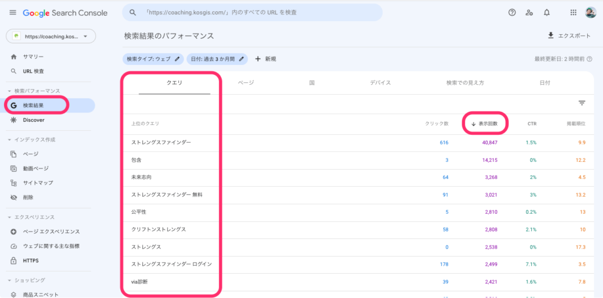Screen dimensions: 603x298
Task: Open the notifications bell
Action: 546,13
